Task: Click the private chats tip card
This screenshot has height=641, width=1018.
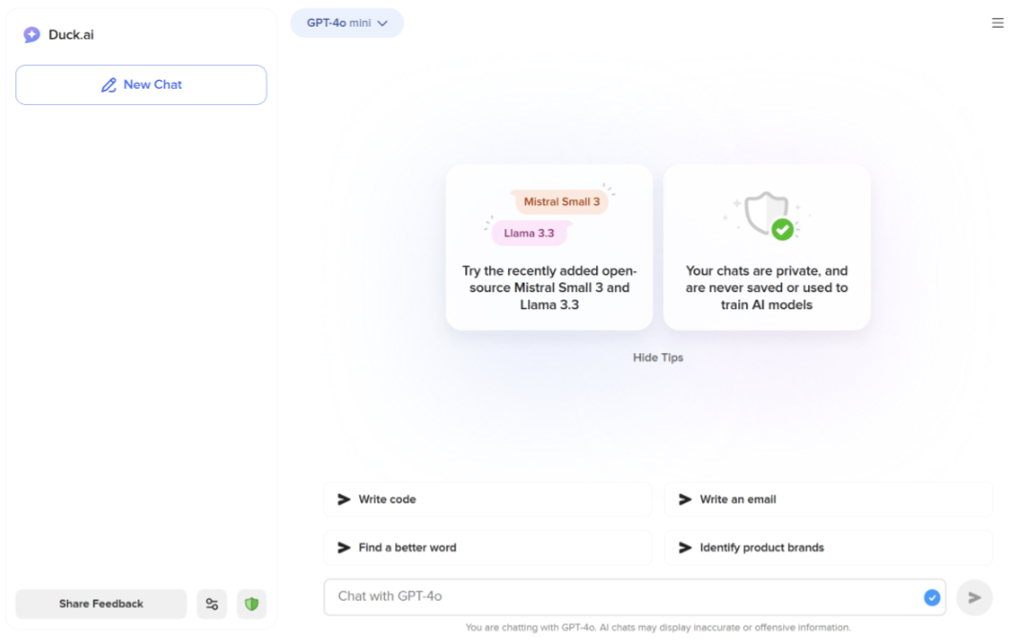Action: (x=767, y=287)
